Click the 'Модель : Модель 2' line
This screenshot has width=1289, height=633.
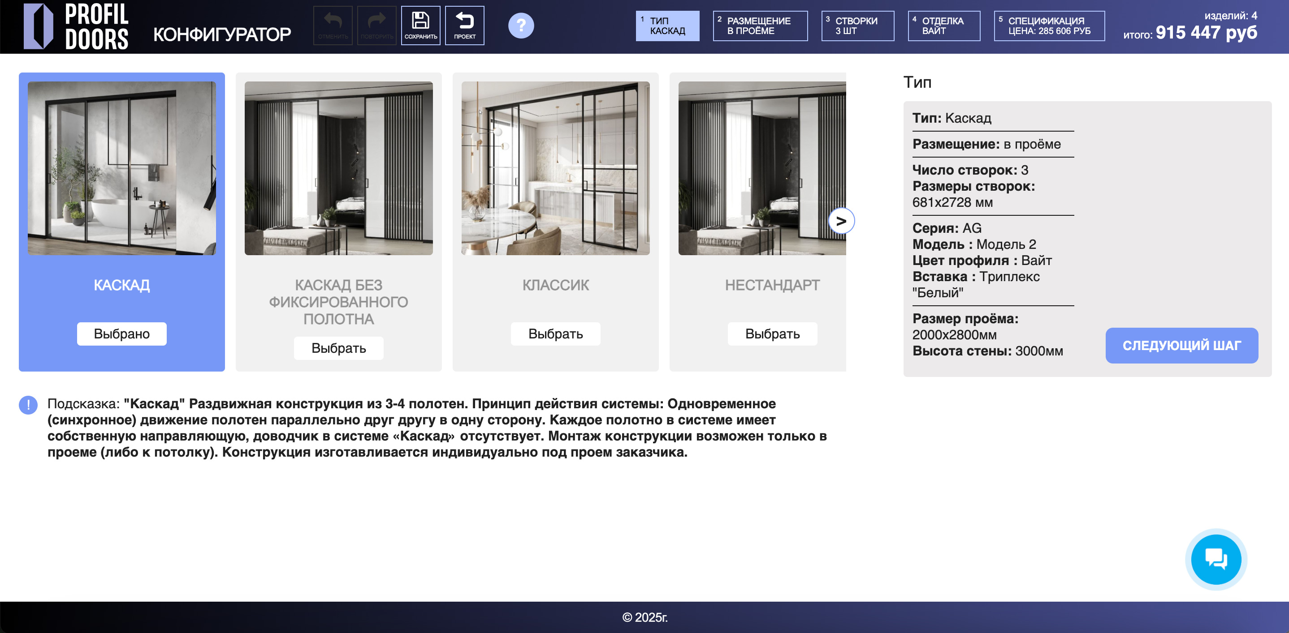coord(974,244)
